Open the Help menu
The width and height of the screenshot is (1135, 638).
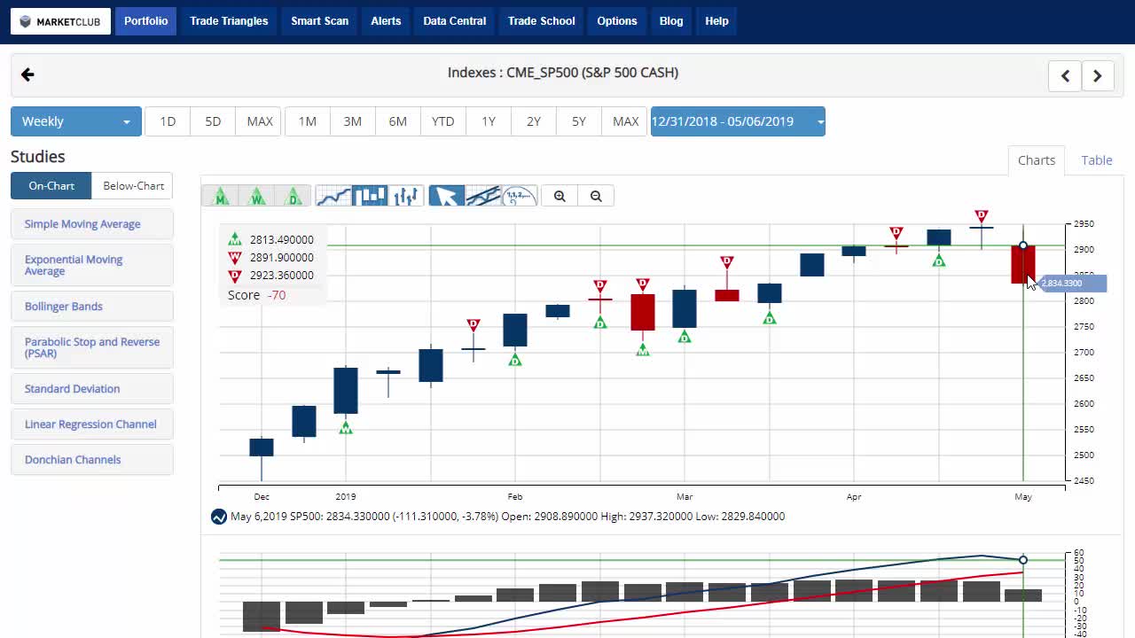716,21
